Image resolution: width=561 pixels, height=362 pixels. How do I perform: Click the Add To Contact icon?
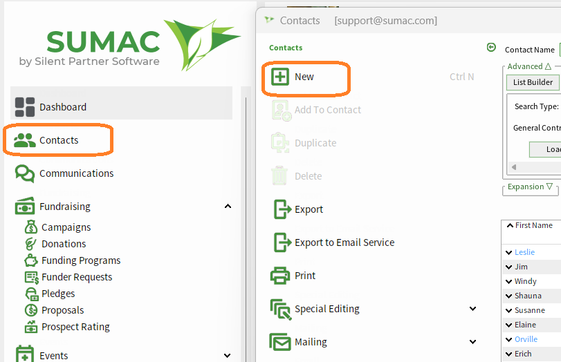[x=282, y=111]
